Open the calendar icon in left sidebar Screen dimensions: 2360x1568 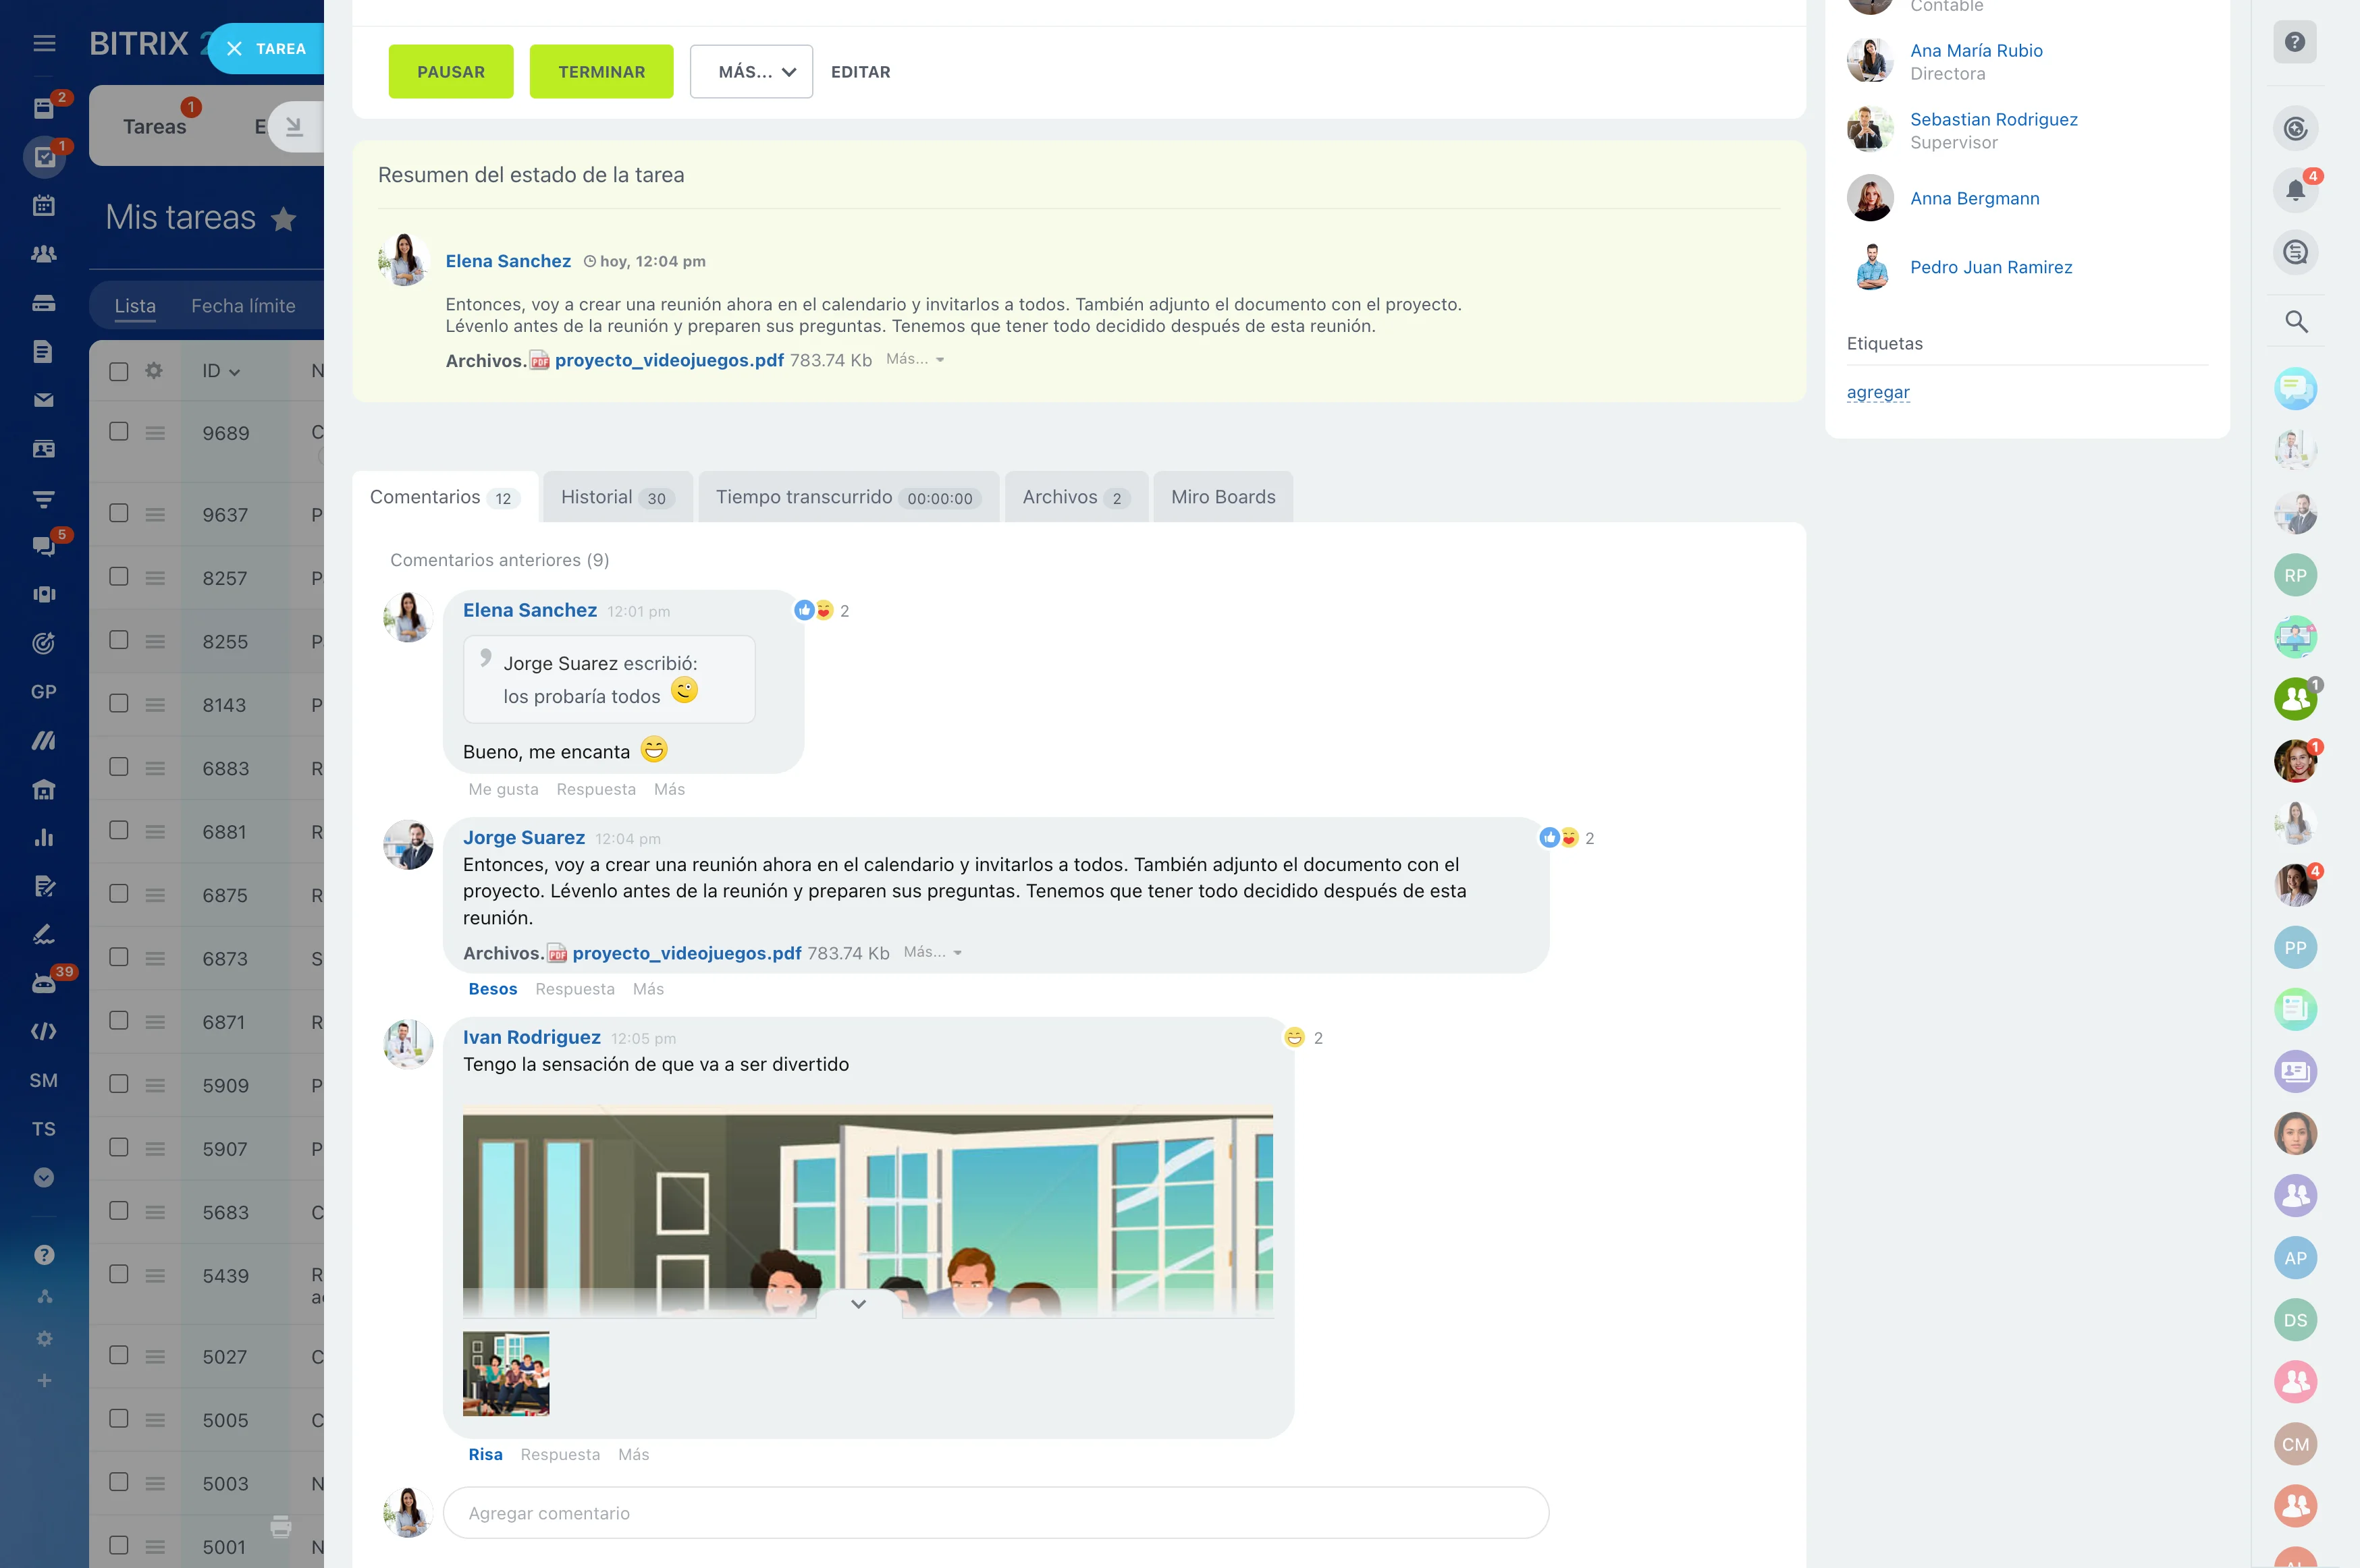pos(43,206)
